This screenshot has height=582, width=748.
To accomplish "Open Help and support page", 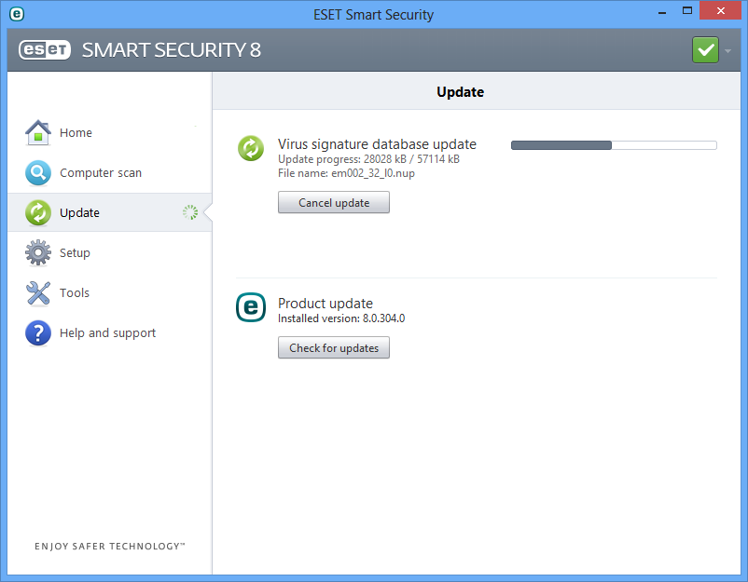I will click(107, 333).
